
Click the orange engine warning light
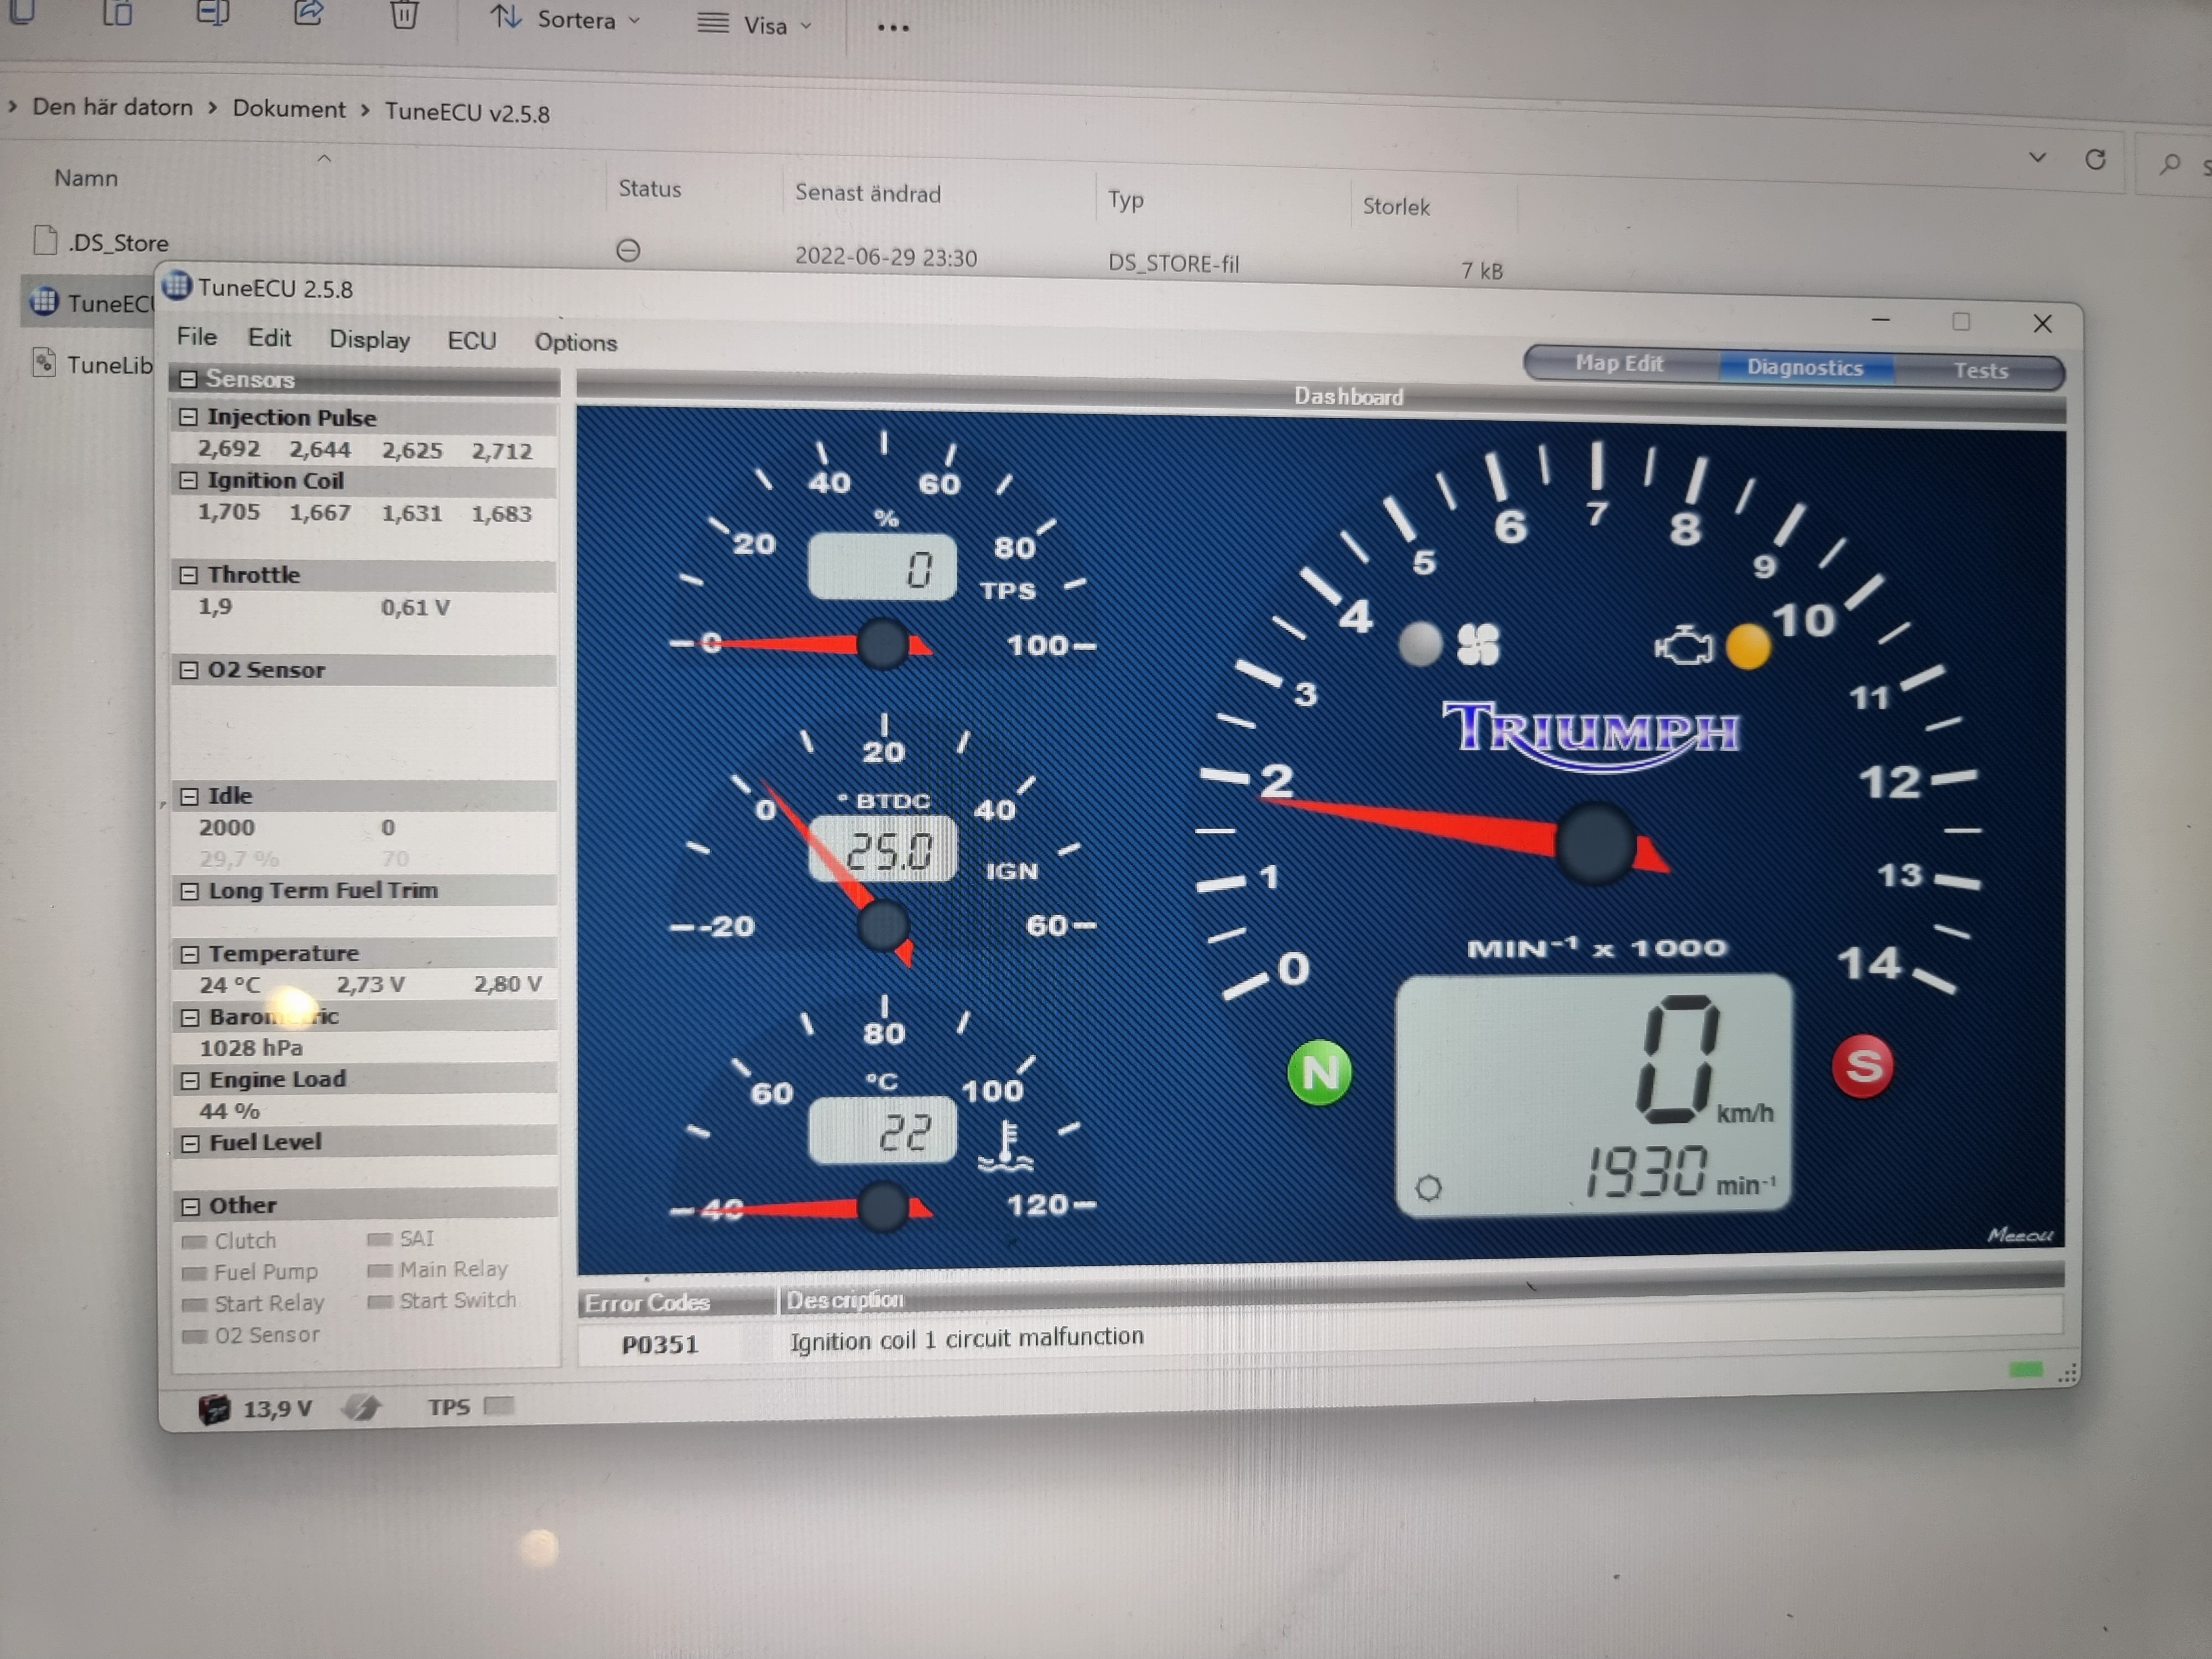[1748, 647]
